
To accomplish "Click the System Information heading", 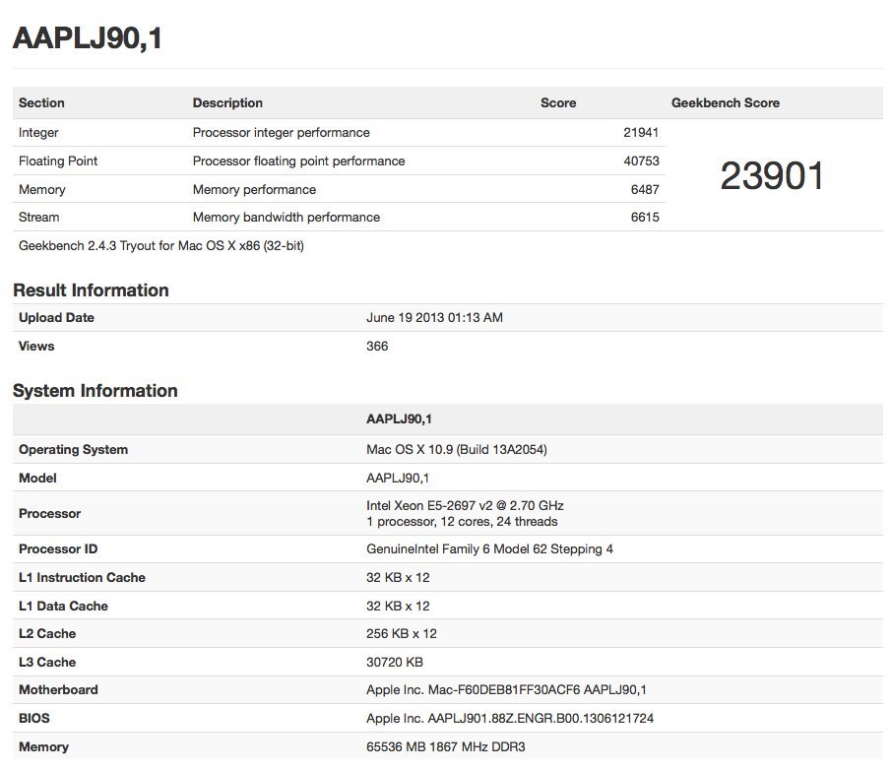I will tap(95, 391).
